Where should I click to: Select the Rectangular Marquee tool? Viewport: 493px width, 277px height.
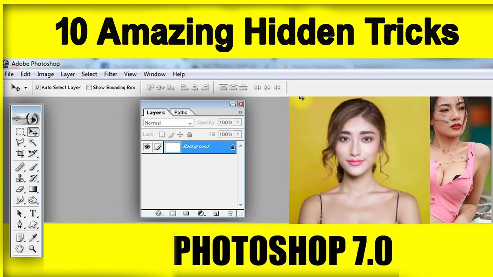click(20, 132)
